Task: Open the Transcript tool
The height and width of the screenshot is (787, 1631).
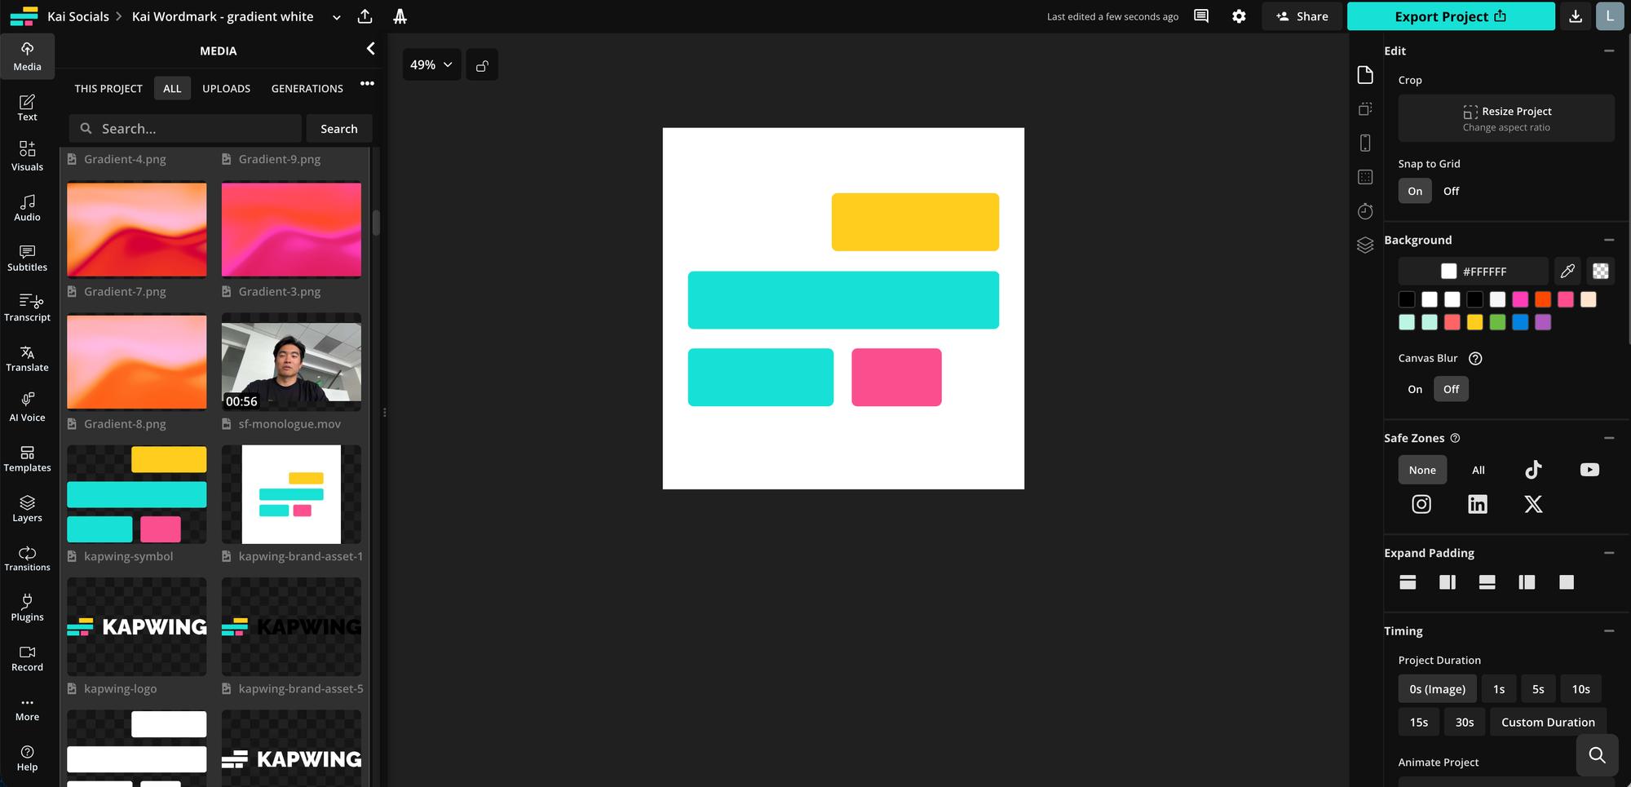Action: pyautogui.click(x=27, y=307)
